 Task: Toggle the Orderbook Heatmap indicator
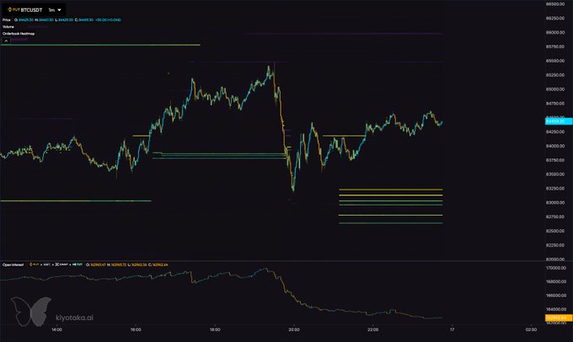point(18,35)
